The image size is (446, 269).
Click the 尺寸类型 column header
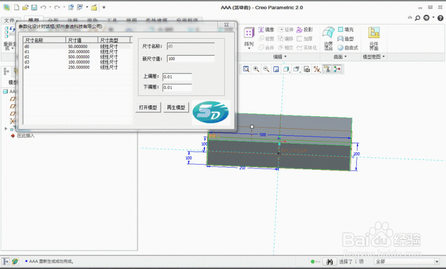click(x=114, y=40)
